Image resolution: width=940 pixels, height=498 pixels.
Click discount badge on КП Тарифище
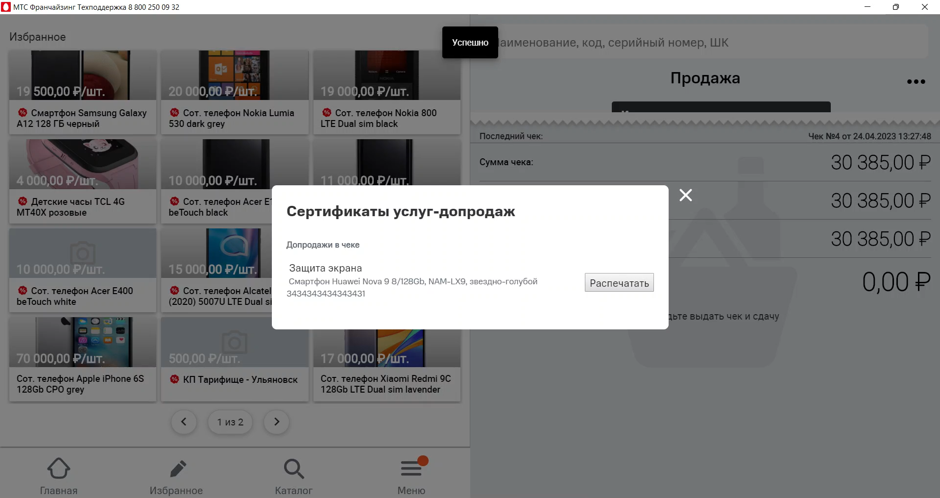174,379
